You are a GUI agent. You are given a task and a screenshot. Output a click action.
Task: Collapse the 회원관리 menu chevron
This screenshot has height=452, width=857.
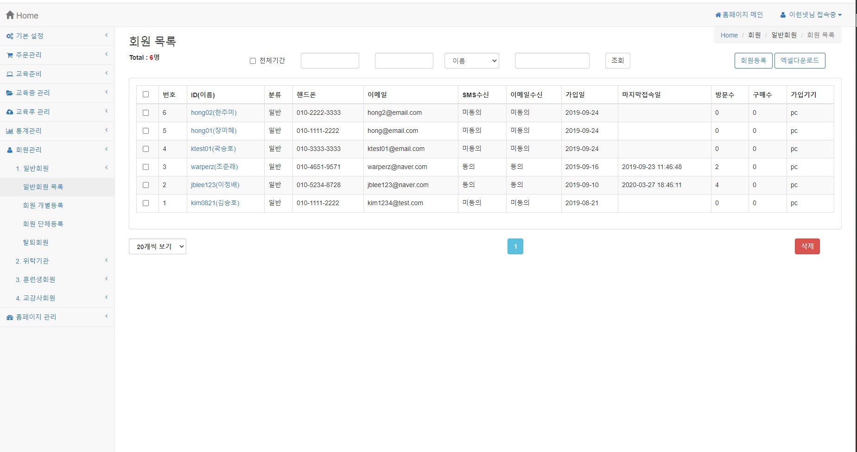(107, 149)
